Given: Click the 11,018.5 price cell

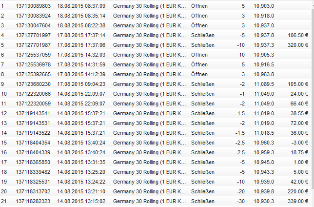Looking at the screenshot, I should point(264,133).
